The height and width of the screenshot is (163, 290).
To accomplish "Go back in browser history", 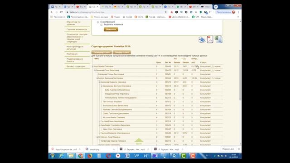I will pyautogui.click(x=52, y=12).
